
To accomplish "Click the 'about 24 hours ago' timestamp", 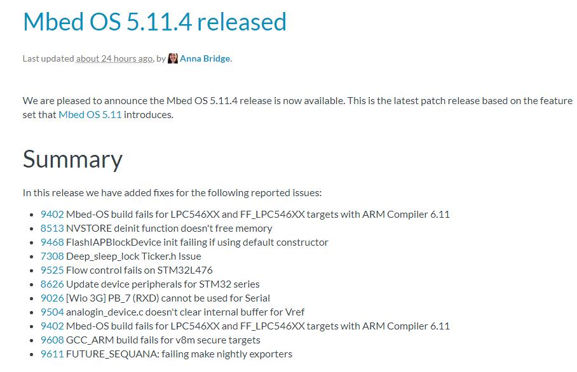I will 114,58.
